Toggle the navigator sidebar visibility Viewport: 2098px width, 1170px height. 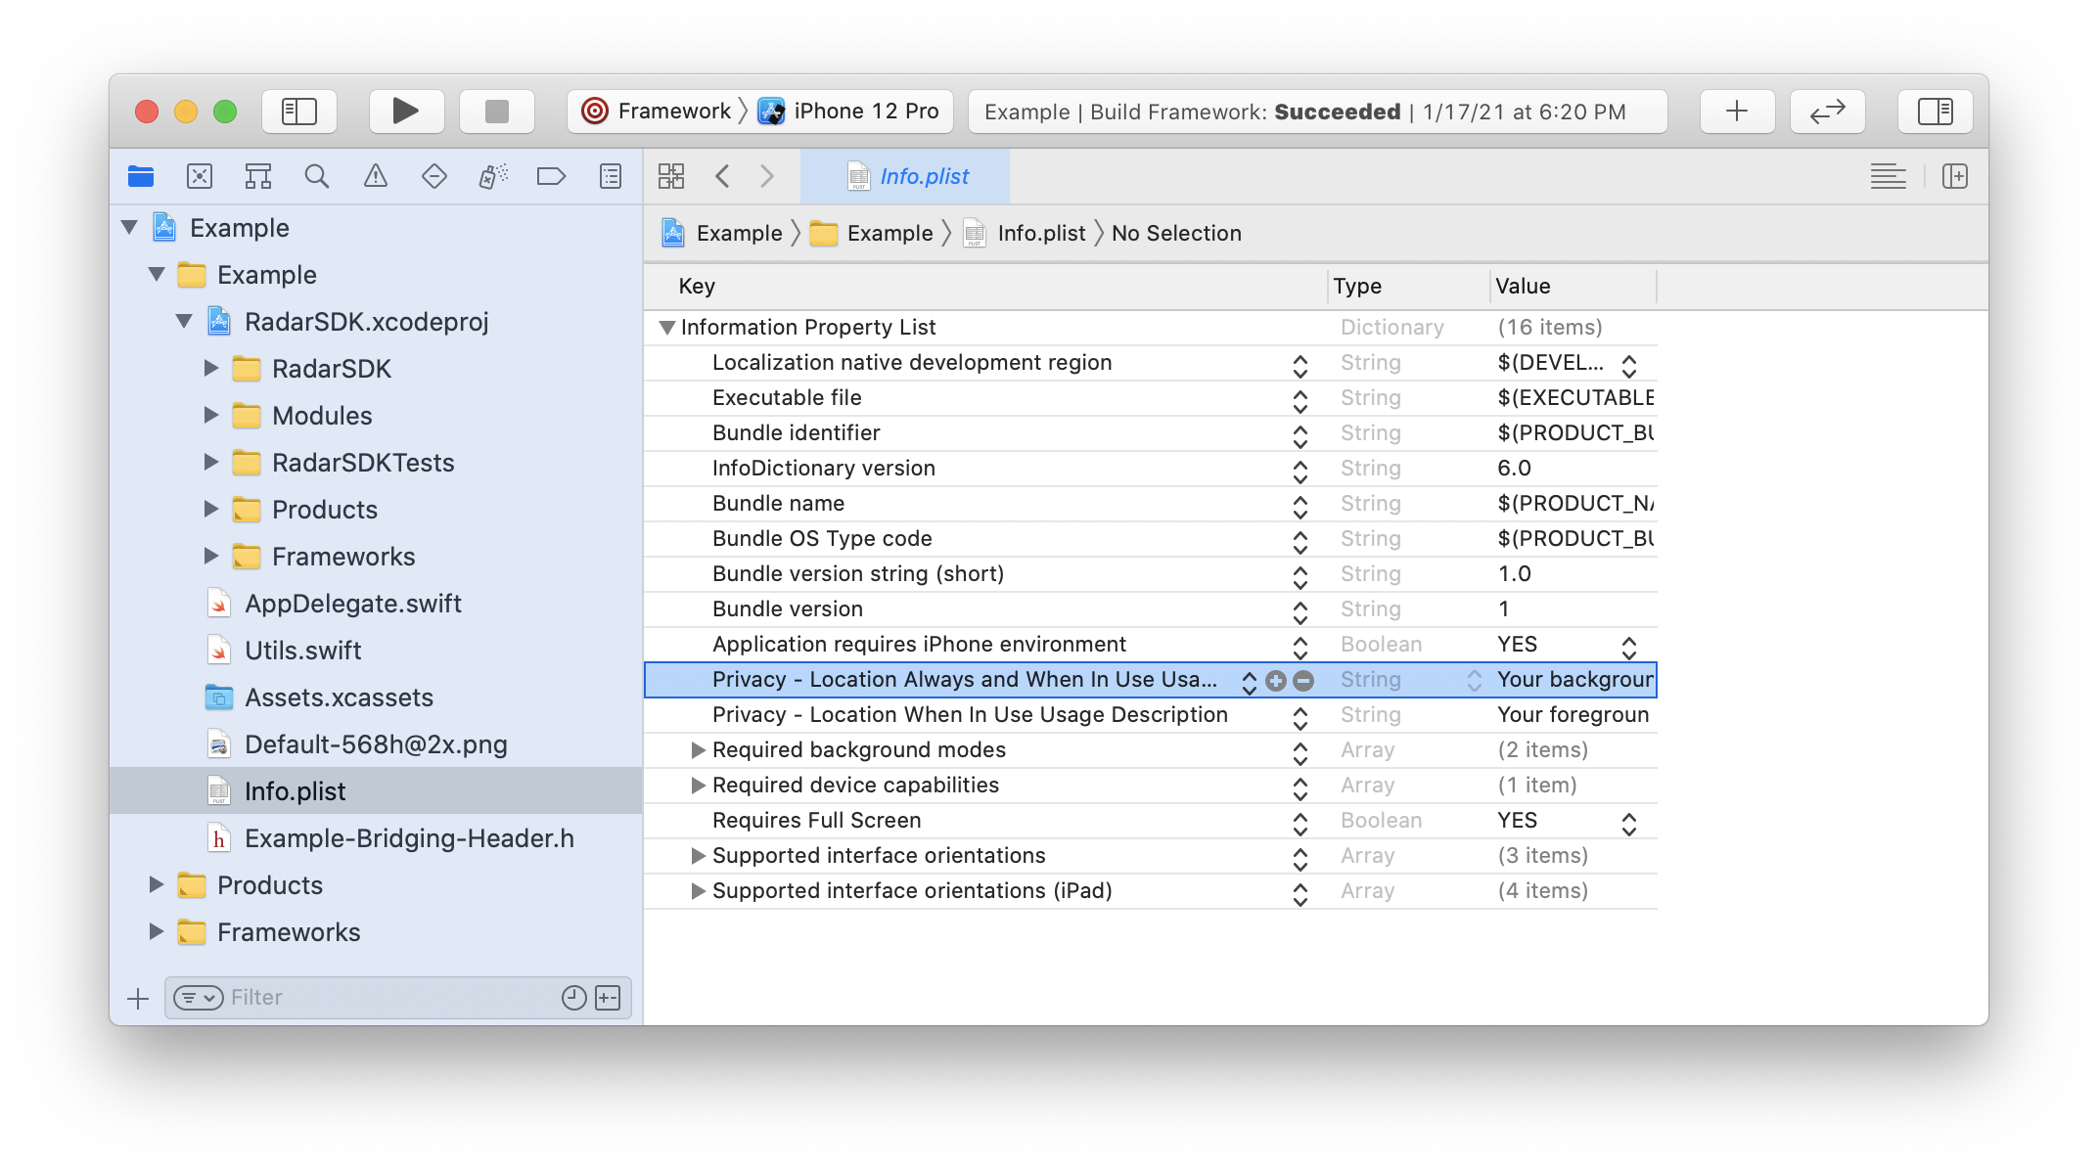(x=299, y=111)
